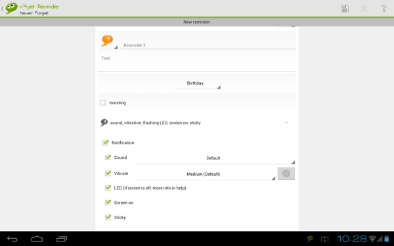The width and height of the screenshot is (394, 246).
Task: Save the reminder with the floppy disk icon
Action: point(345,9)
